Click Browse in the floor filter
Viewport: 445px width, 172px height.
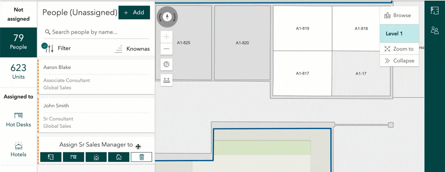click(399, 16)
